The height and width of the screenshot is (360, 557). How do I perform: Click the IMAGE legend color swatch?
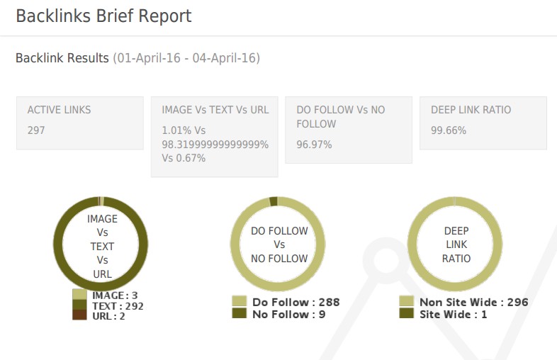click(79, 294)
